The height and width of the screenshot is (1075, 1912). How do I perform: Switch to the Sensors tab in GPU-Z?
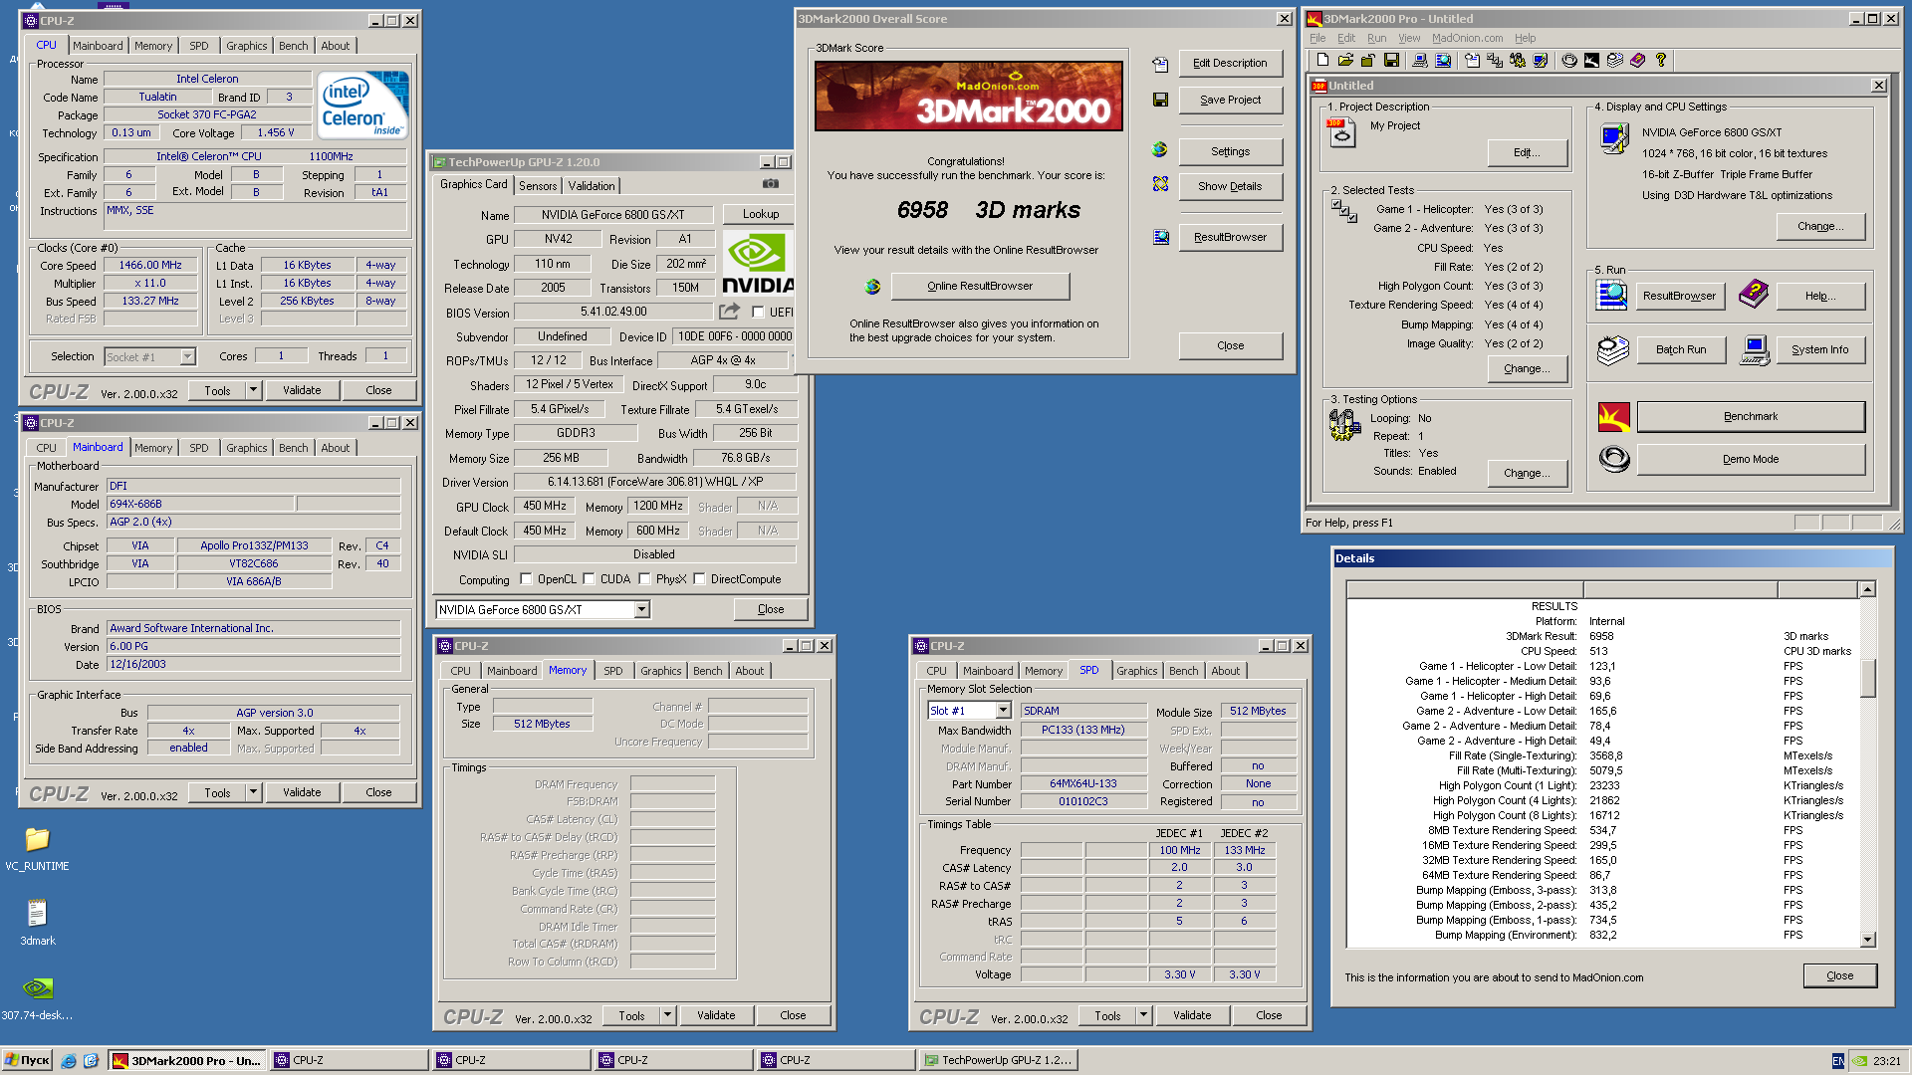pyautogui.click(x=538, y=186)
